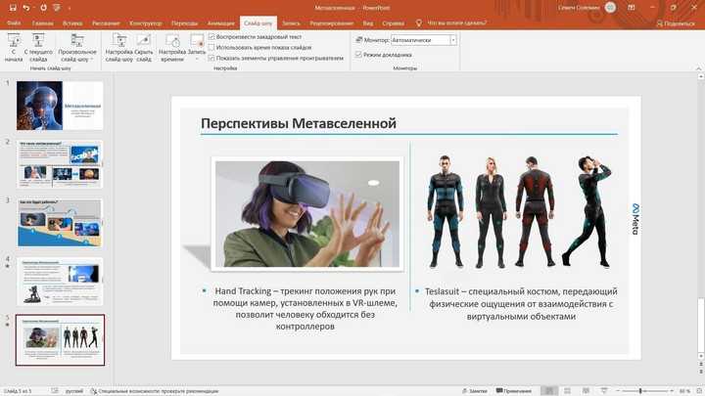This screenshot has width=705, height=396.
Task: Open the Monitor dropdown list
Action: tap(453, 40)
